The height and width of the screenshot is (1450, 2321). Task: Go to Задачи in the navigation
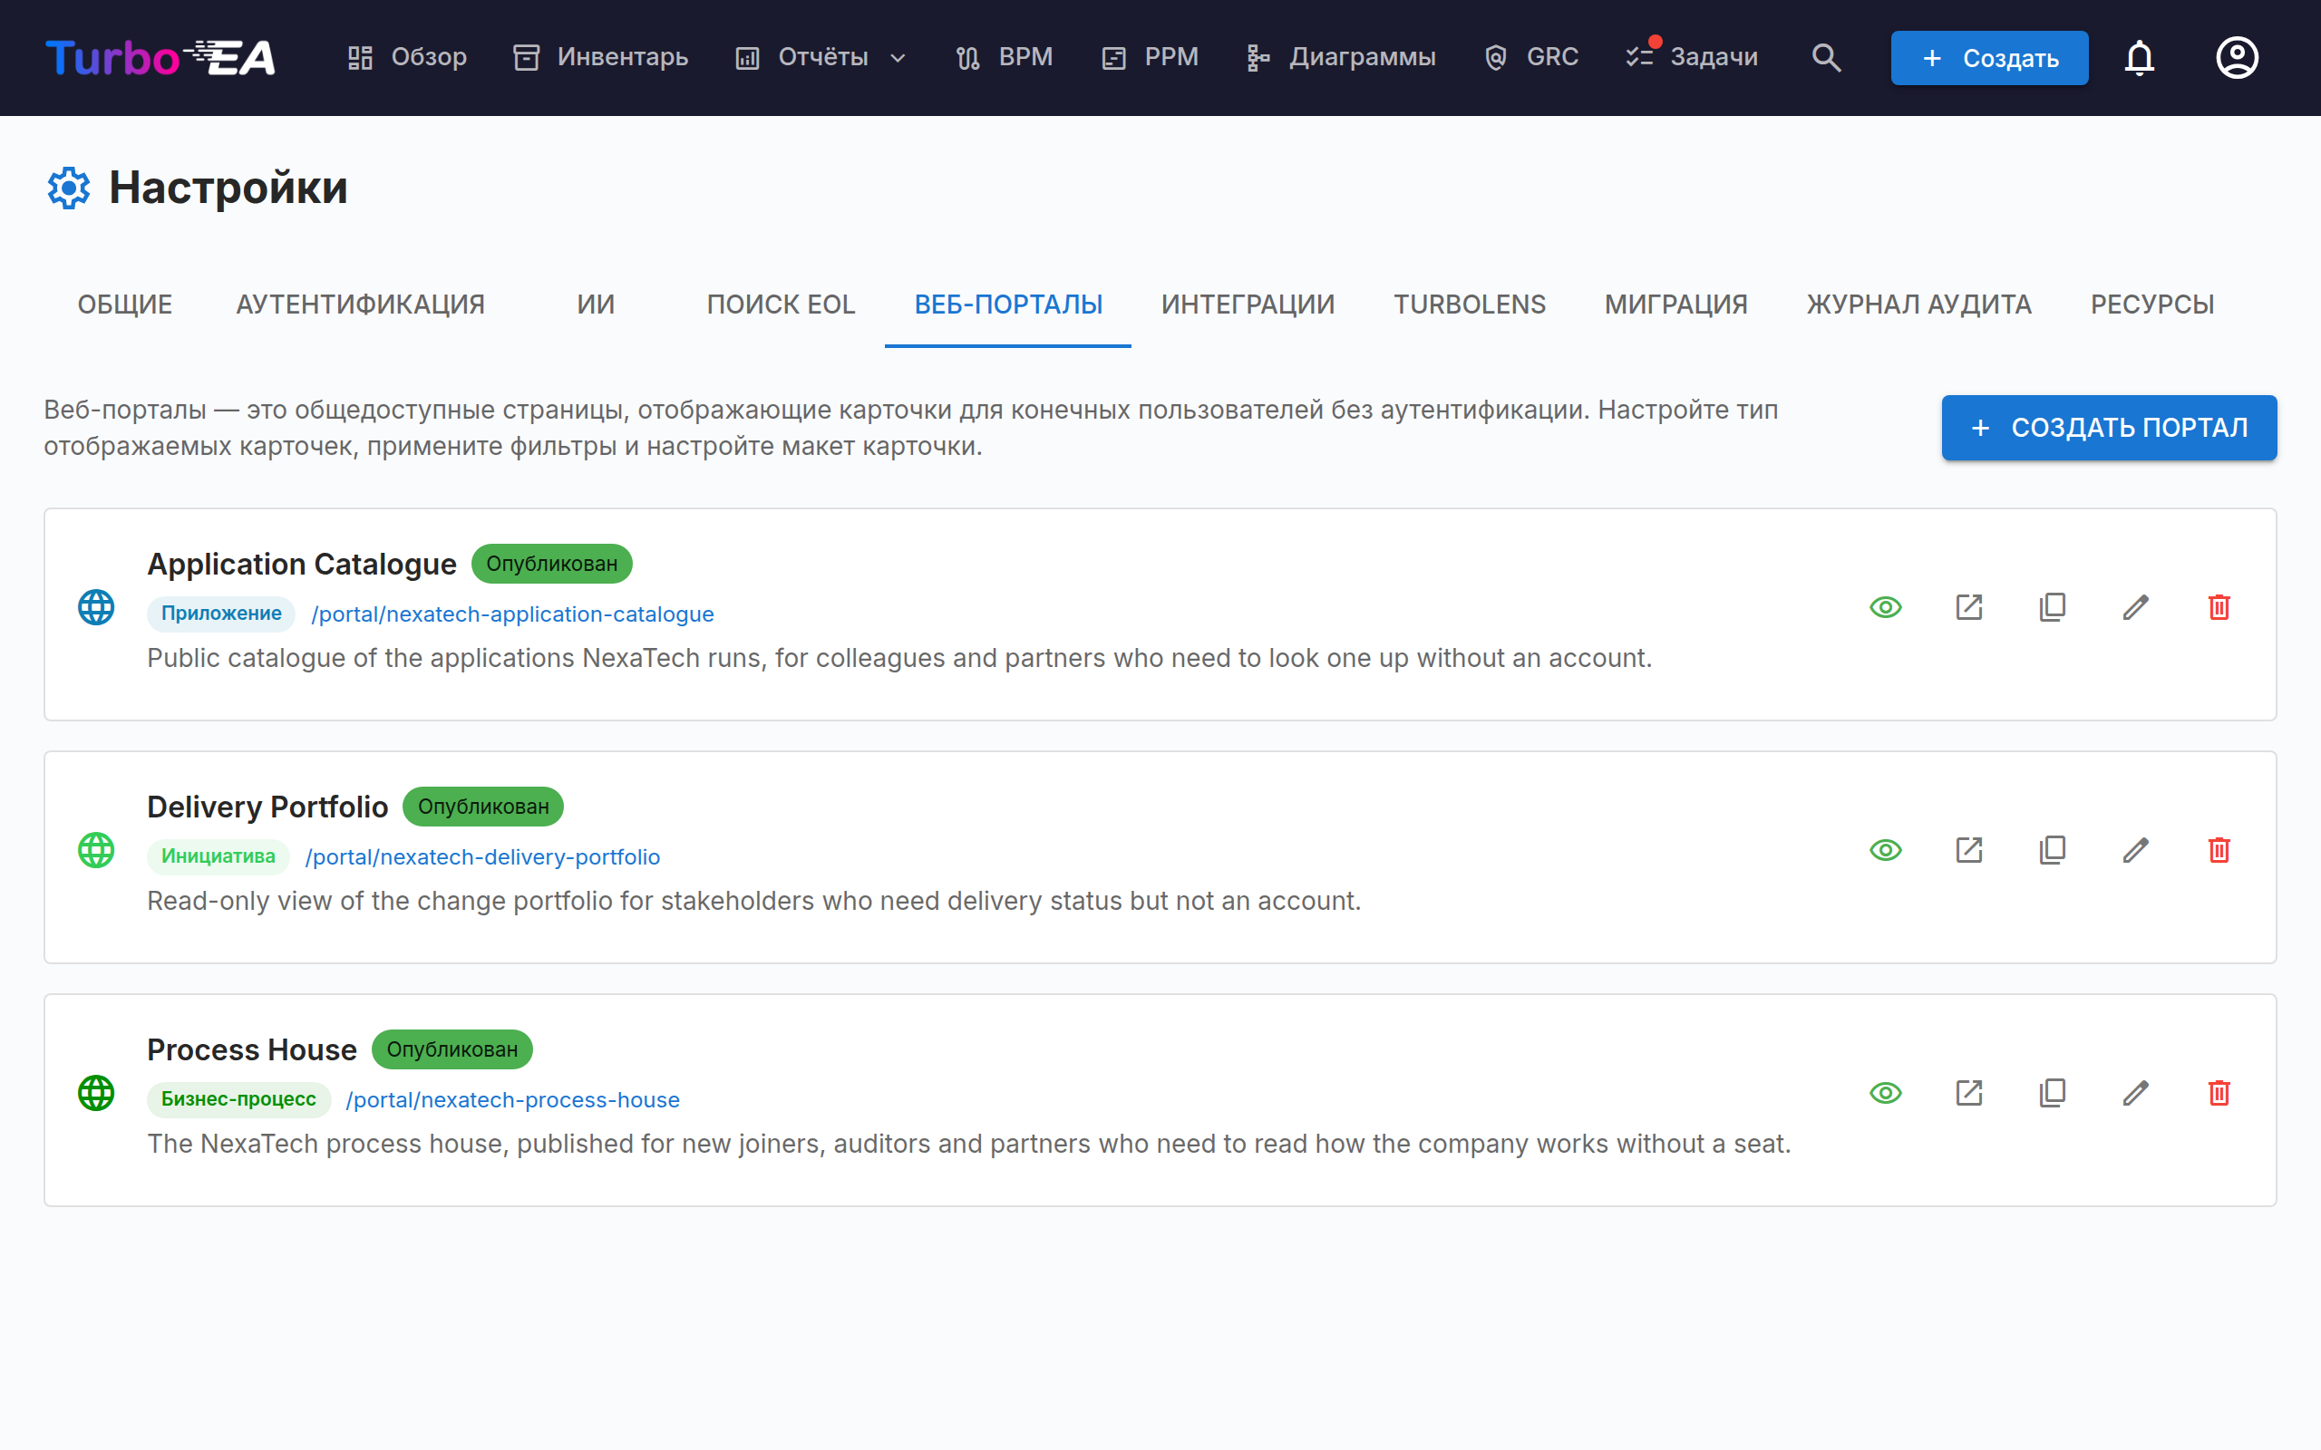[1692, 57]
